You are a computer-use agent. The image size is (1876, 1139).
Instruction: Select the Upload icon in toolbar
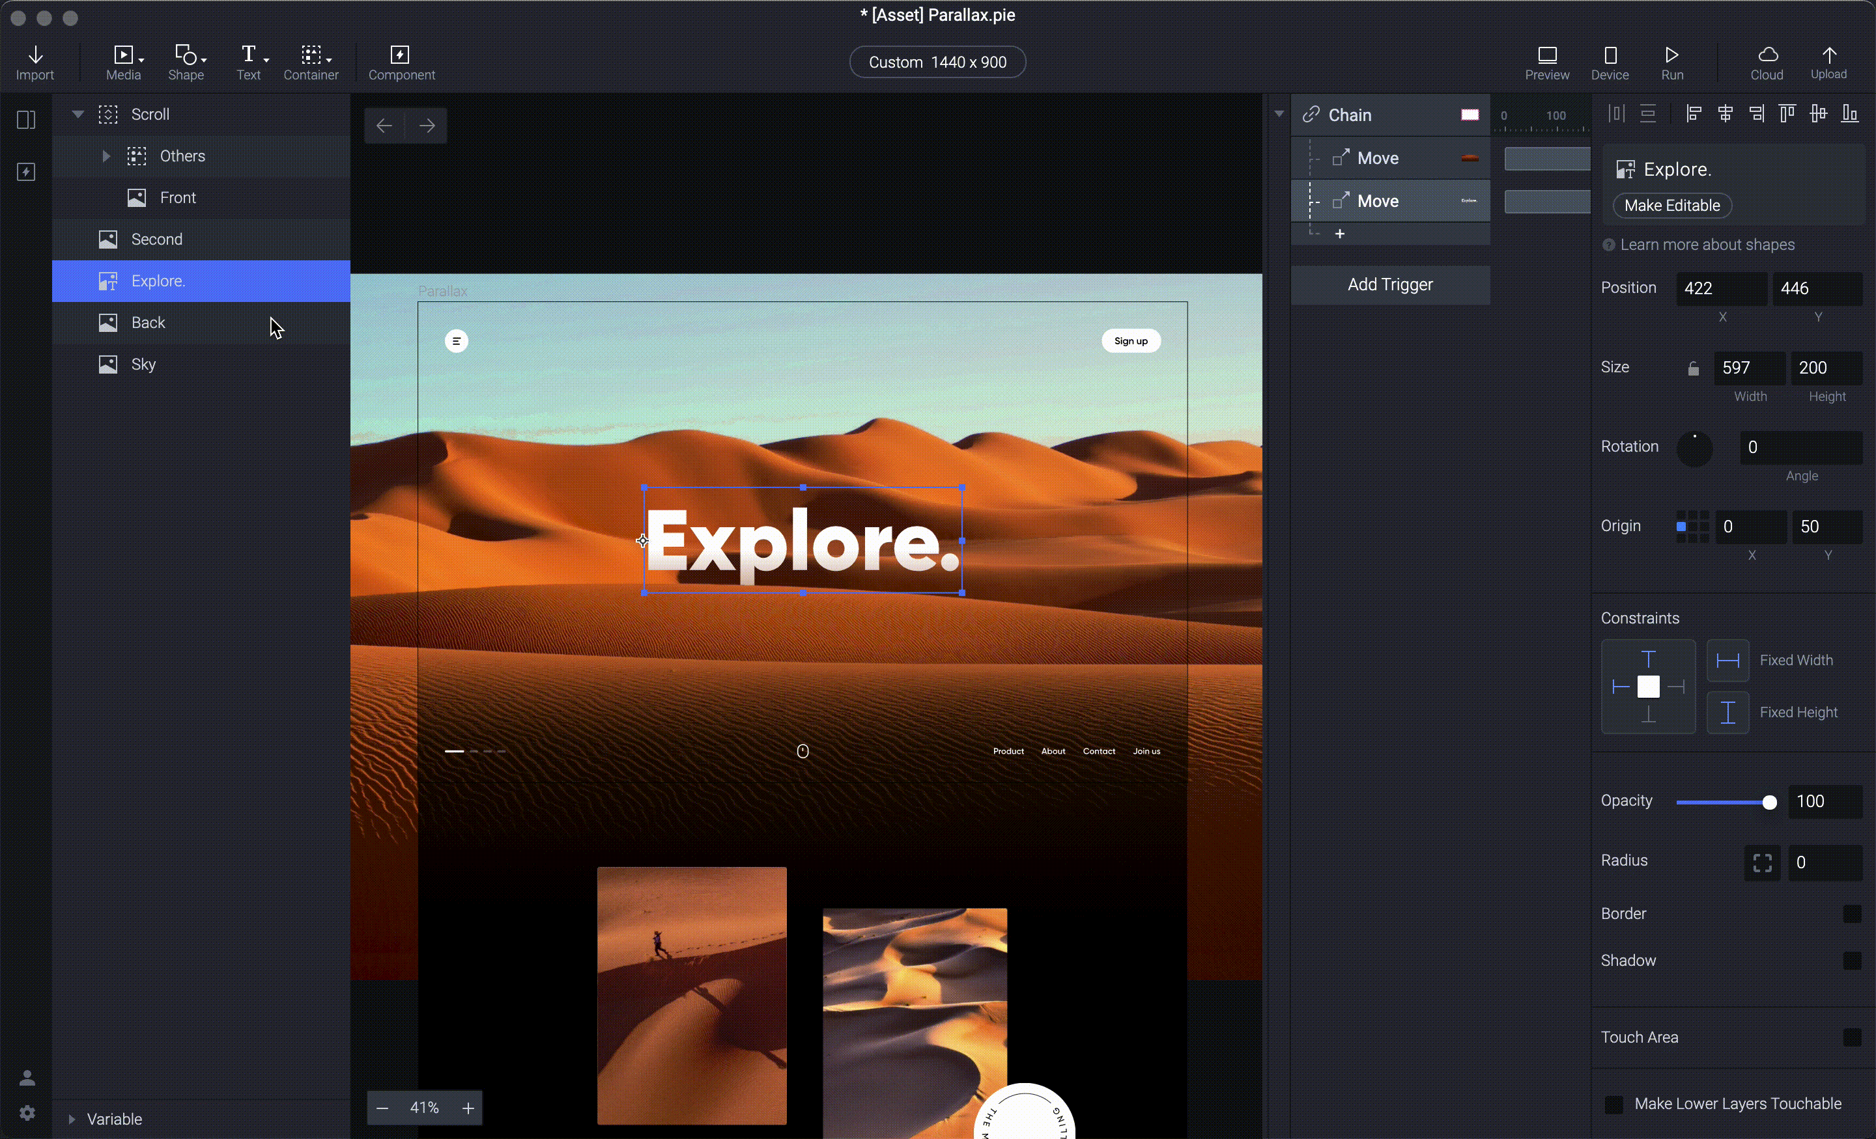click(1829, 62)
